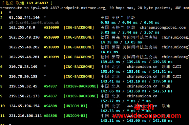Click the latency value 142.73 ms
Viewport: 189px width, 125px height.
[110, 111]
